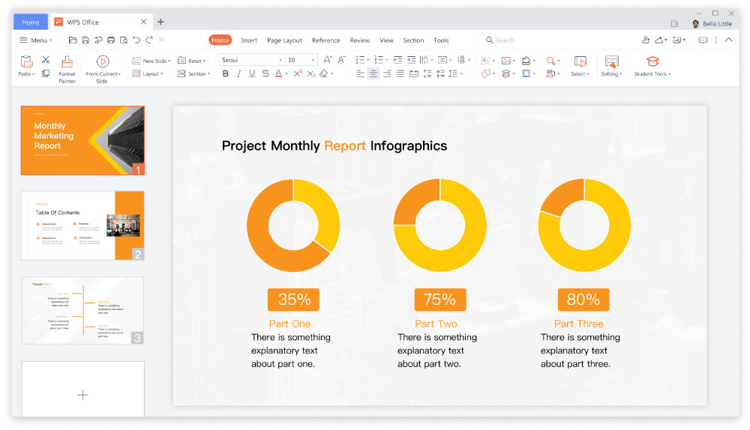Apply superscript formatting
The image size is (750, 430).
pos(298,73)
